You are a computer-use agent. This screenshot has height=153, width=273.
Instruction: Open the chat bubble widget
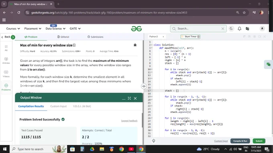269,64
